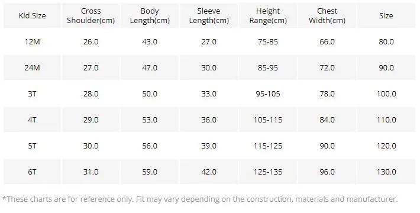Viewport: 420px width, 213px height.
Task: Select the Cross Shoulder(cm) header cell
Action: click(91, 15)
